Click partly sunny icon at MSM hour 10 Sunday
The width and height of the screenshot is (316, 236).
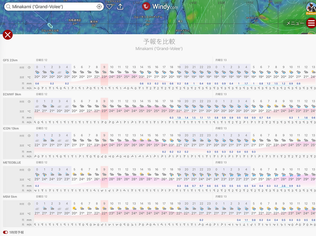pos(112,208)
